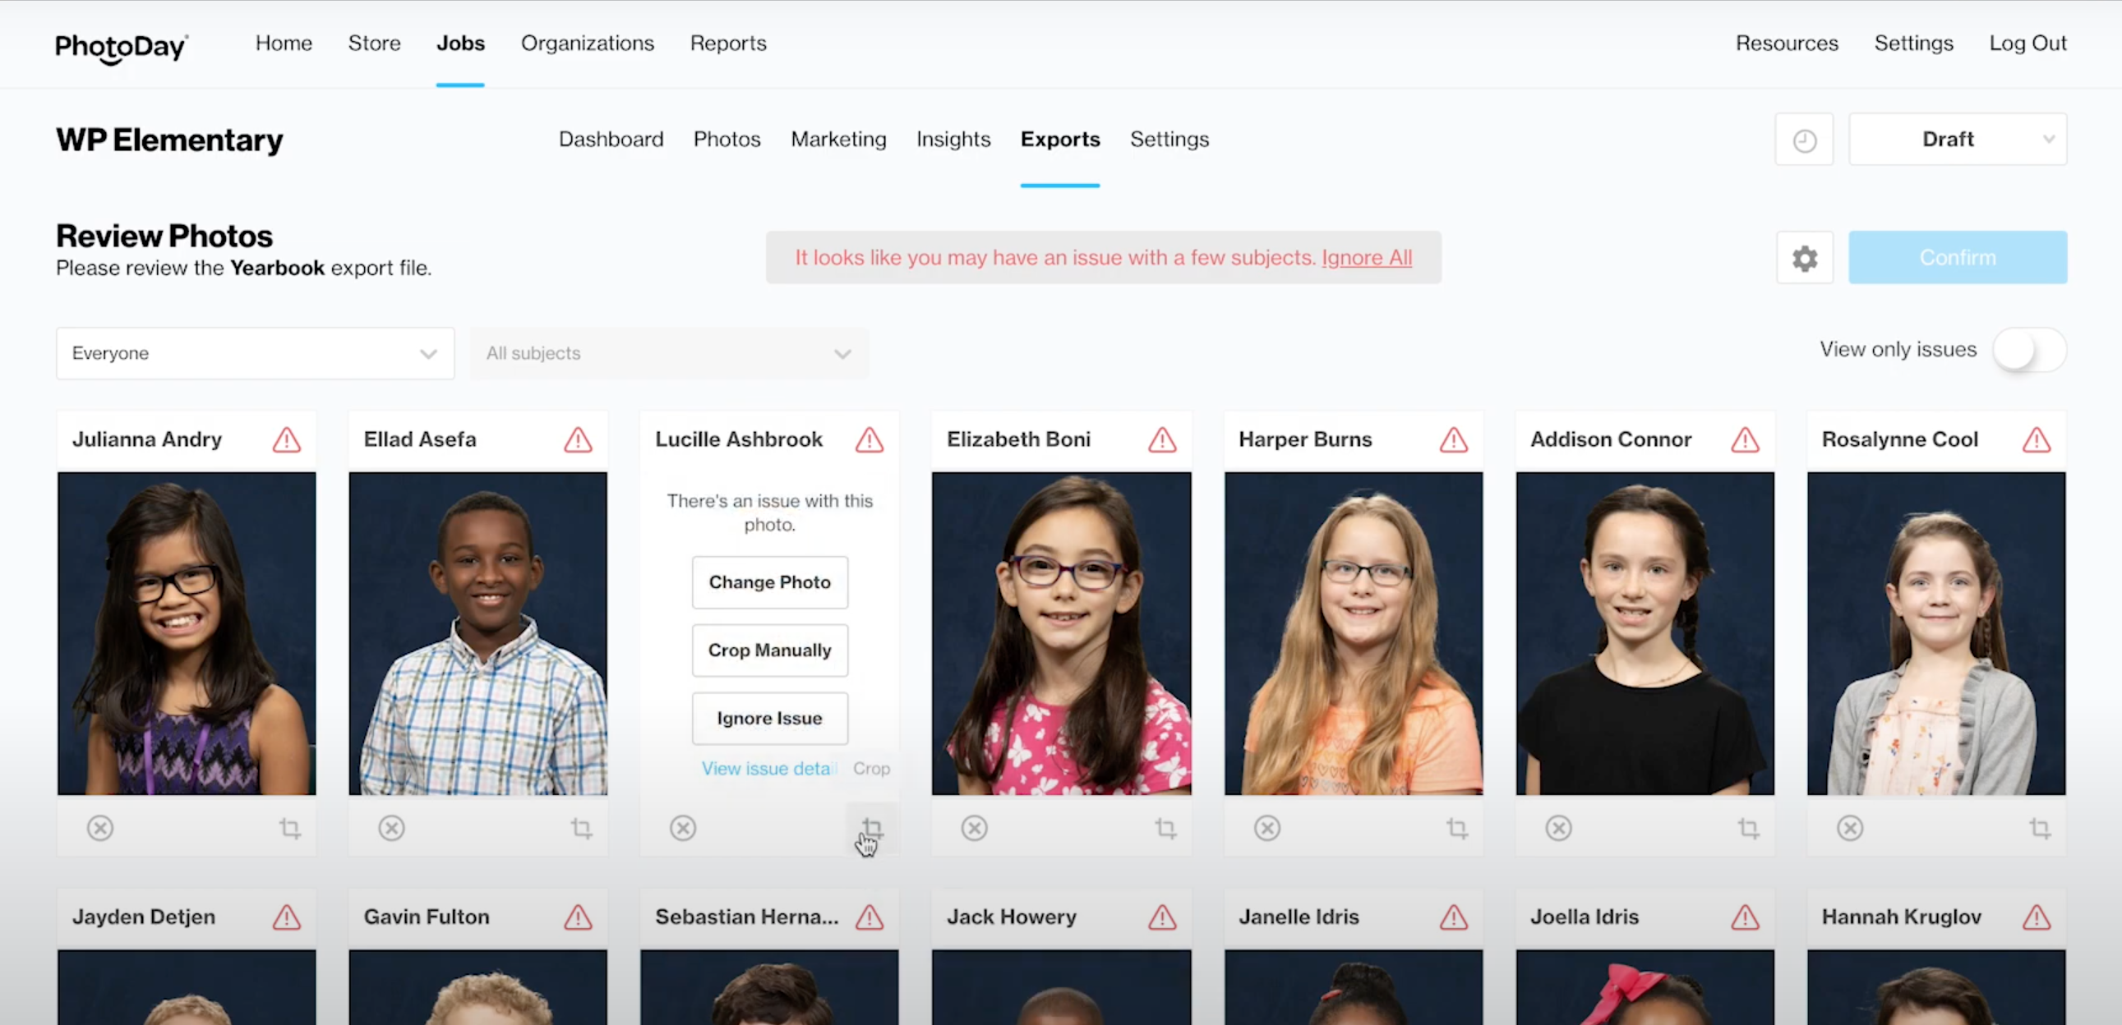Switch to the Photos tab
Image resolution: width=2122 pixels, height=1025 pixels.
point(727,139)
